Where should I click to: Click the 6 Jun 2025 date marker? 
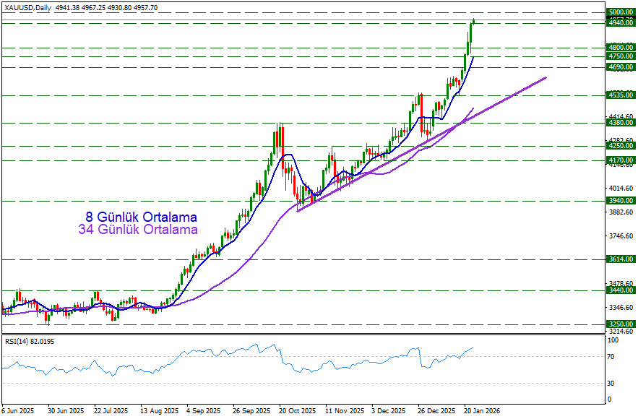(x=18, y=410)
